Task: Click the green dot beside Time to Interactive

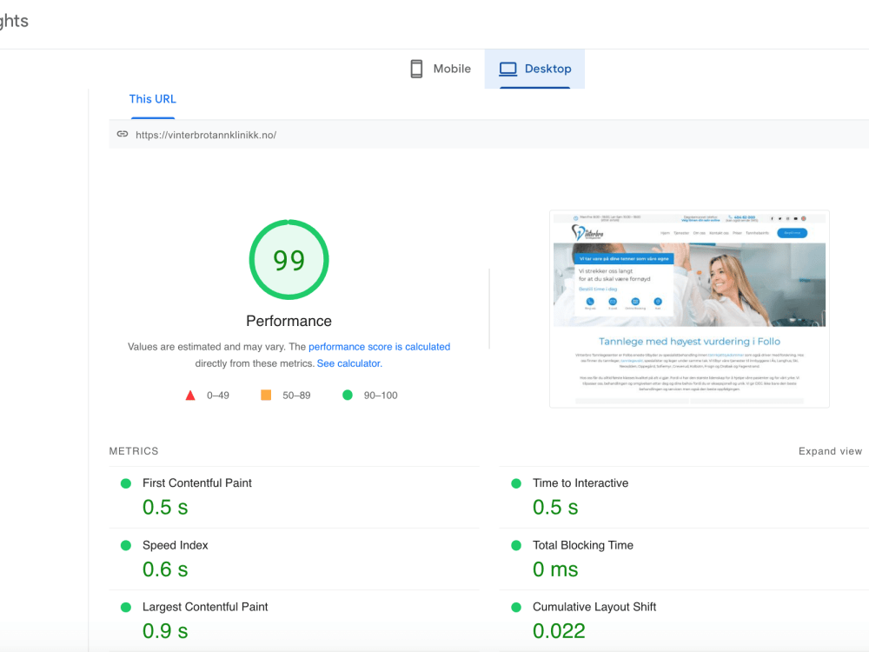Action: click(516, 483)
